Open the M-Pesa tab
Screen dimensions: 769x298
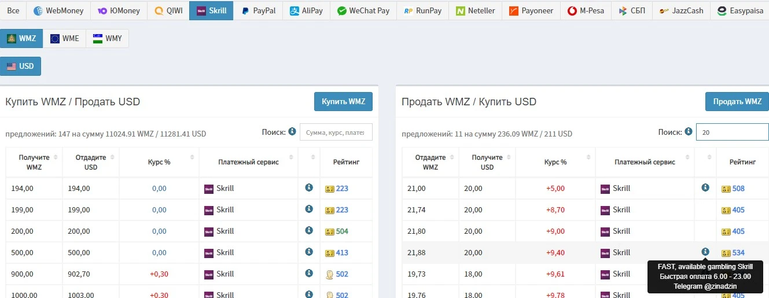click(586, 10)
